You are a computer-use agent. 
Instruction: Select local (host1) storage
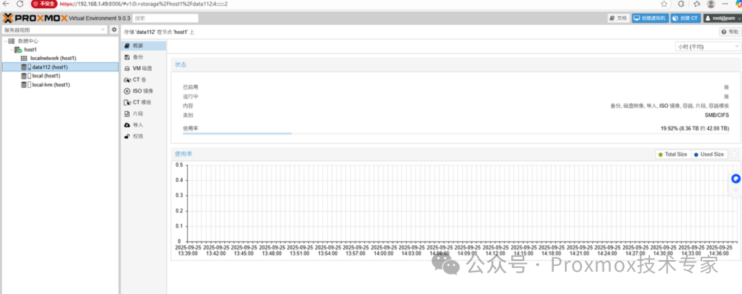46,76
